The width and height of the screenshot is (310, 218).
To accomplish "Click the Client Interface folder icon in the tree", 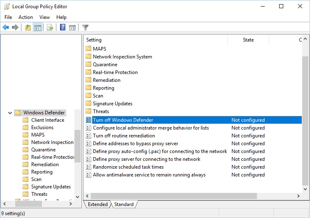I will click(25, 120).
